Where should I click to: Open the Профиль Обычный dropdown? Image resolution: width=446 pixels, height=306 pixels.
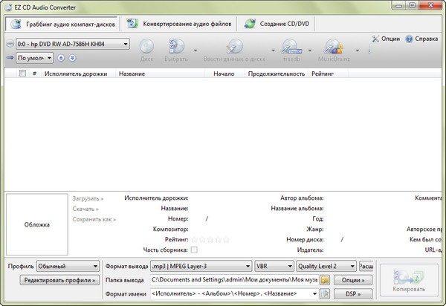[x=68, y=266]
